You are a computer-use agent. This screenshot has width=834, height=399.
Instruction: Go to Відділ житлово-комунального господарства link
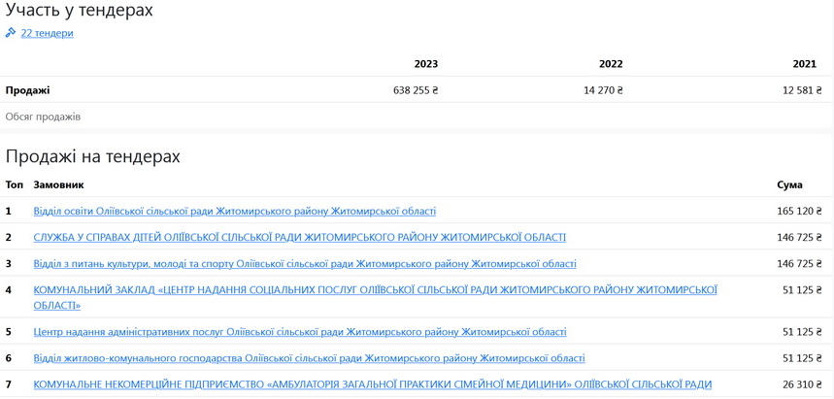tap(309, 357)
